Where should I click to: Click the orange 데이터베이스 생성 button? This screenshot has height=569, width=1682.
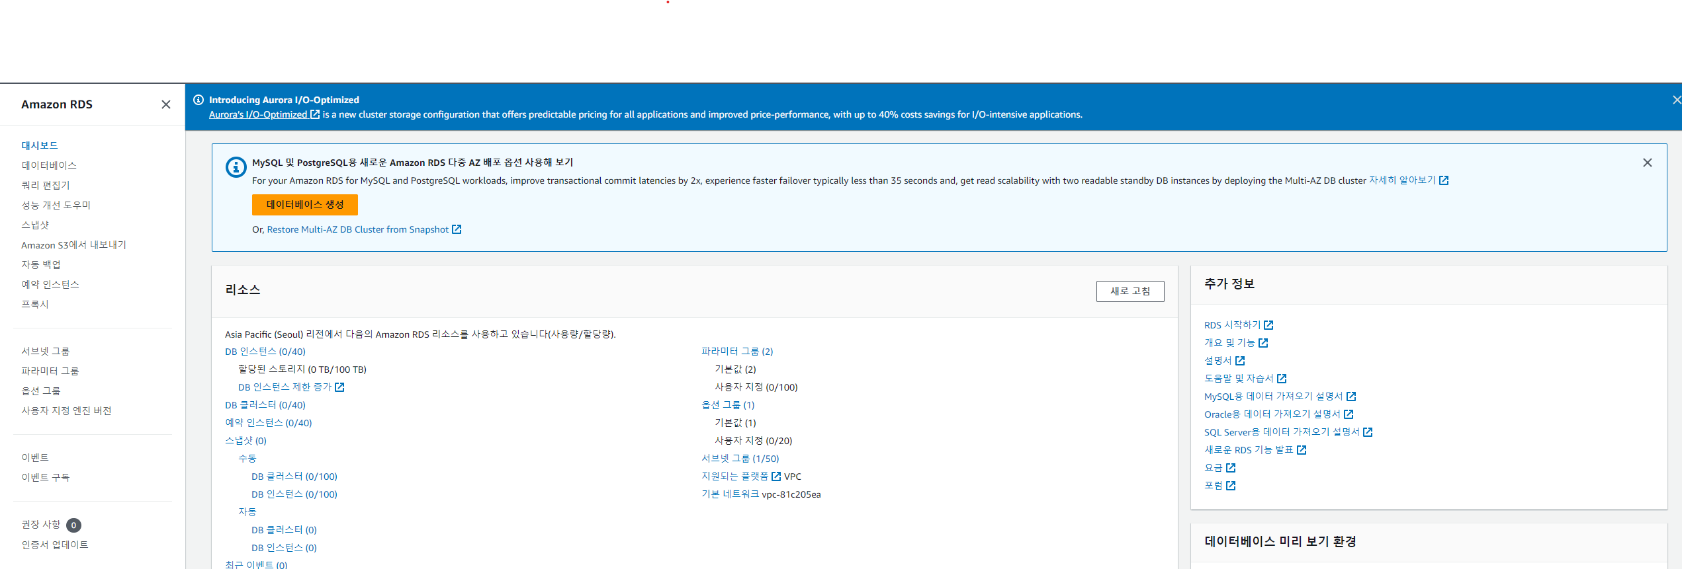click(305, 205)
